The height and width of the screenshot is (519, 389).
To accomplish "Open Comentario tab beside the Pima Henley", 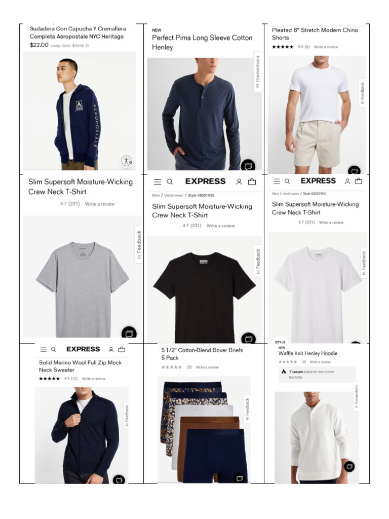I will click(x=258, y=71).
